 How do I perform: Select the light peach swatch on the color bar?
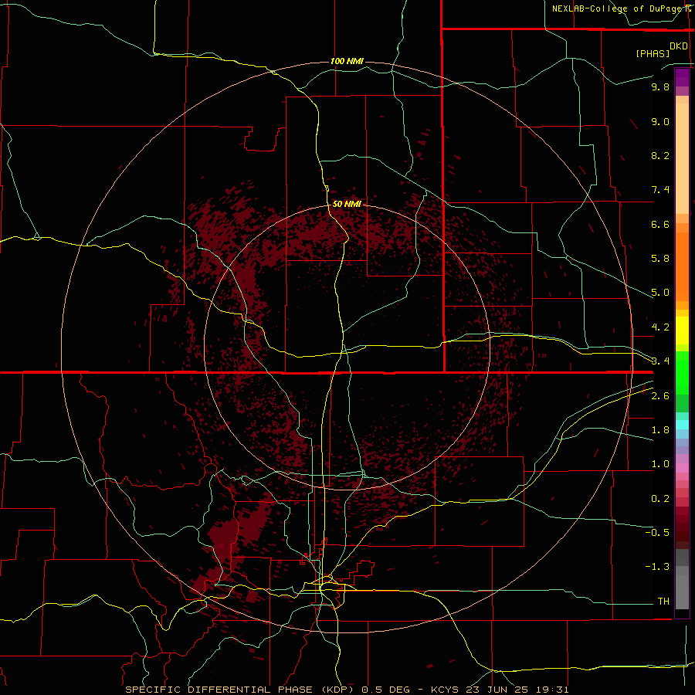click(682, 158)
